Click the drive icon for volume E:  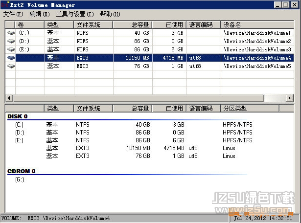coord(11,49)
